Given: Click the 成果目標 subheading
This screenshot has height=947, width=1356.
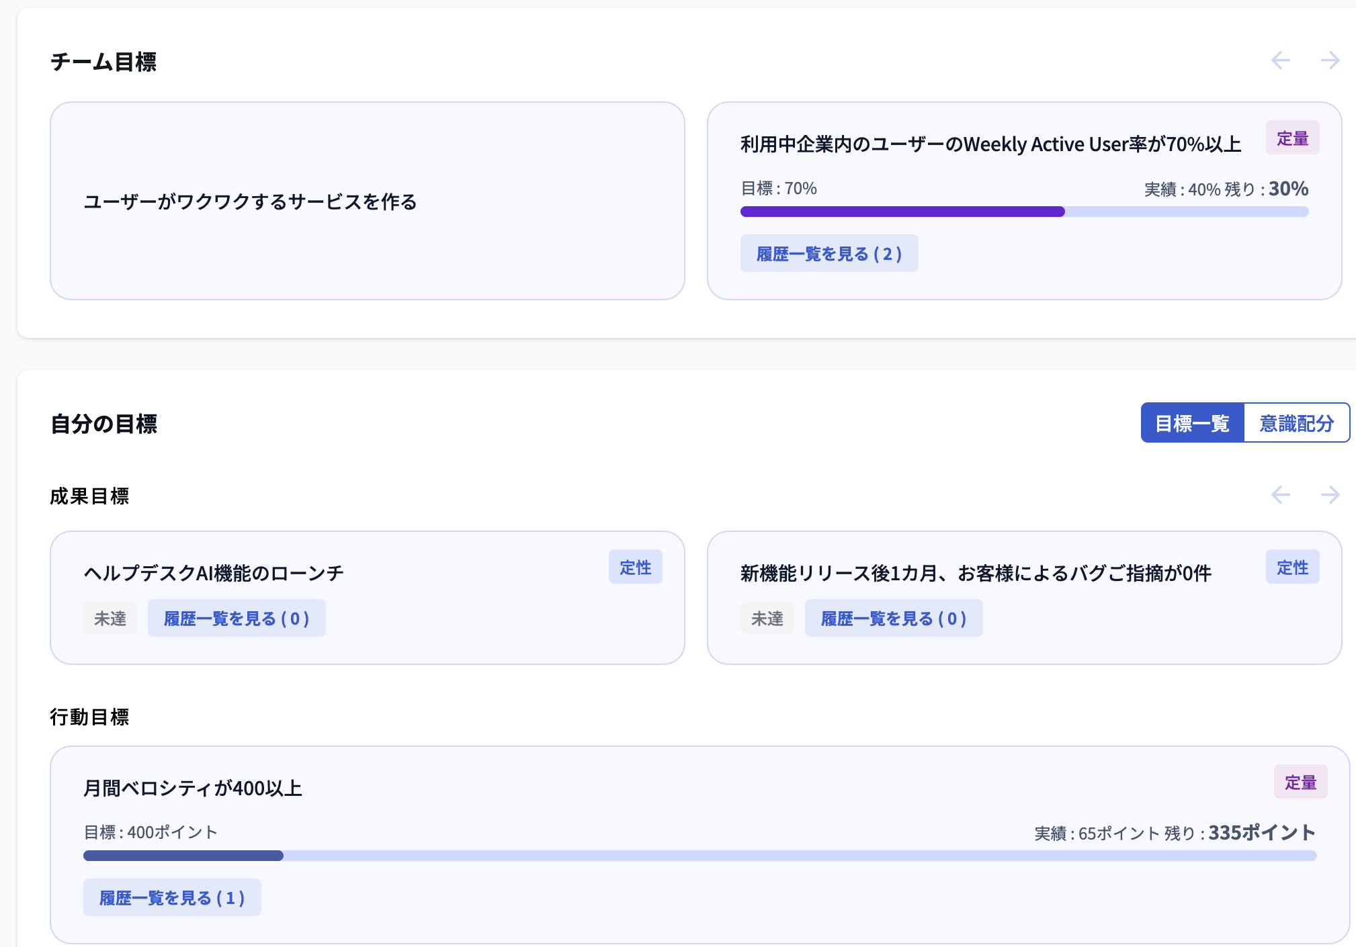Looking at the screenshot, I should point(89,496).
